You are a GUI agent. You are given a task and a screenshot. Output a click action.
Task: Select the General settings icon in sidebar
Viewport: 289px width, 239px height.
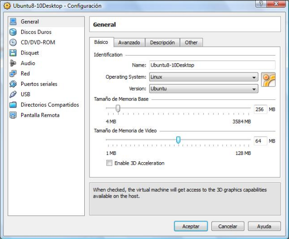(13, 22)
